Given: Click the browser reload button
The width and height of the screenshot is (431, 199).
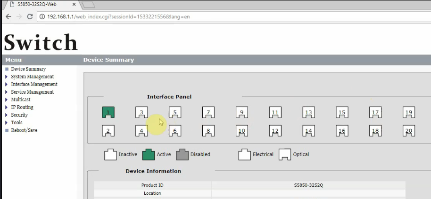Looking at the screenshot, I should coord(30,17).
